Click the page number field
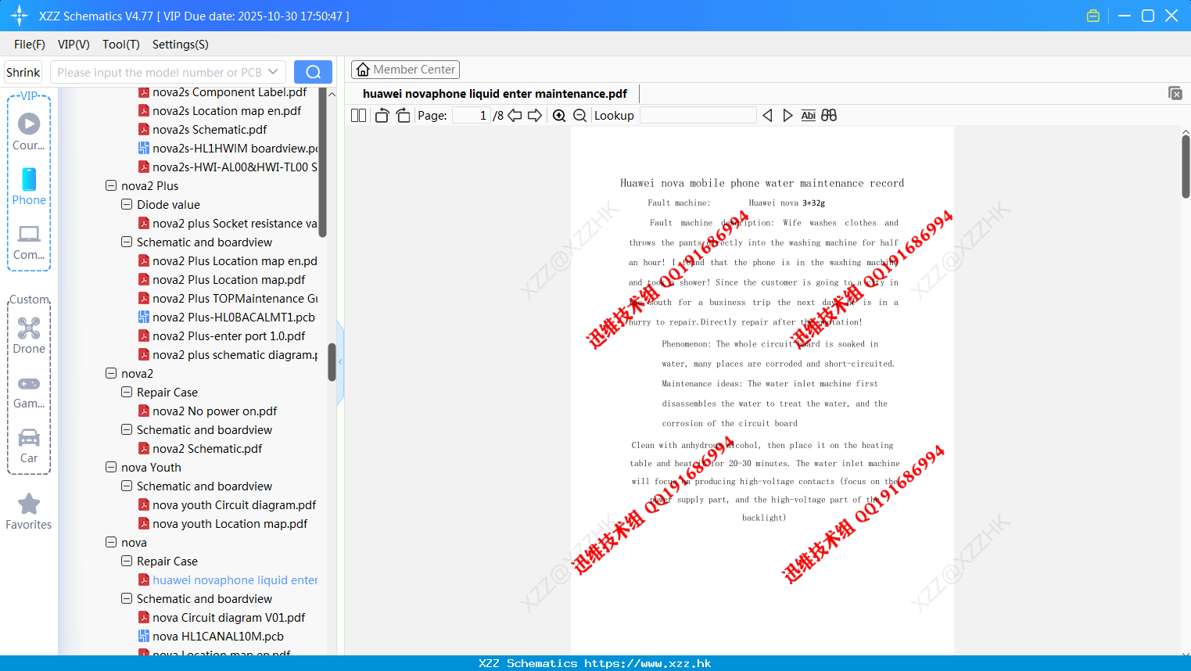The width and height of the screenshot is (1191, 671). point(471,116)
